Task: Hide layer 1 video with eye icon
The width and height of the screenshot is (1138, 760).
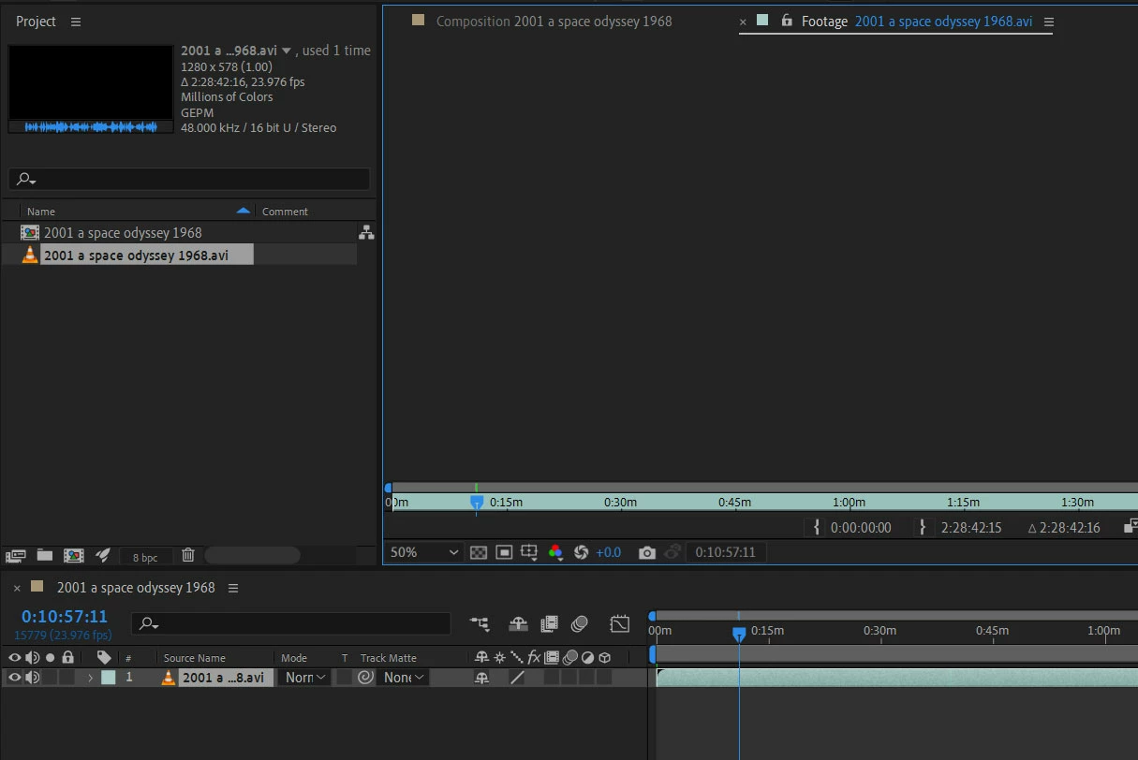Action: pyautogui.click(x=14, y=678)
